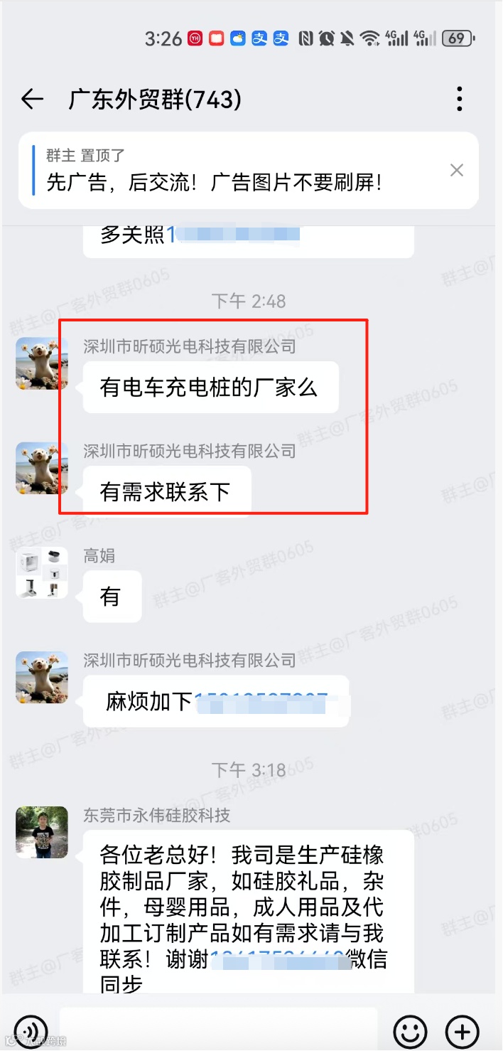The height and width of the screenshot is (1051, 503).
Task: Tap the 广东外贸群(743) group title
Action: coord(155,100)
